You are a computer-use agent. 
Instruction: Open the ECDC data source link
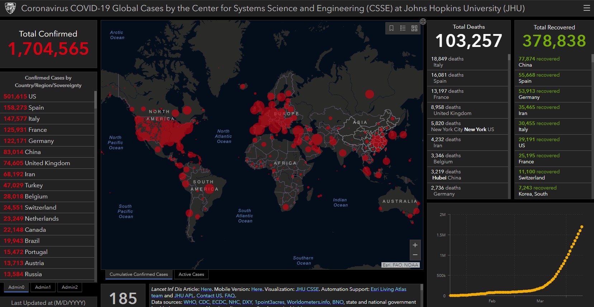[x=219, y=302]
